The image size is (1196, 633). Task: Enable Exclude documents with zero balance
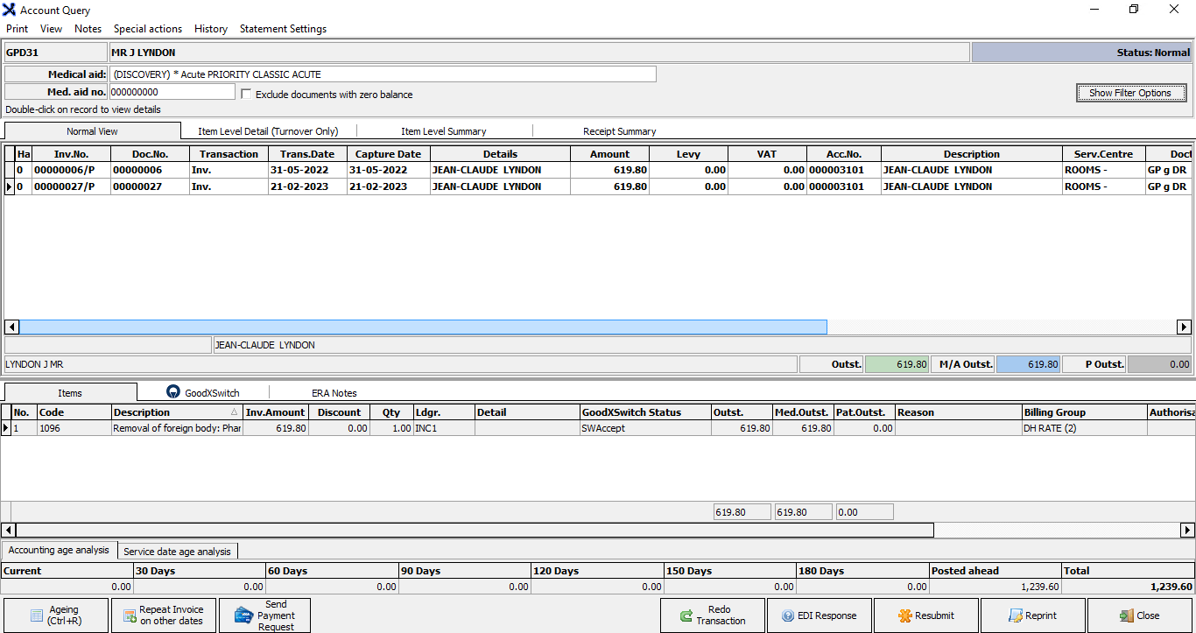coord(247,95)
